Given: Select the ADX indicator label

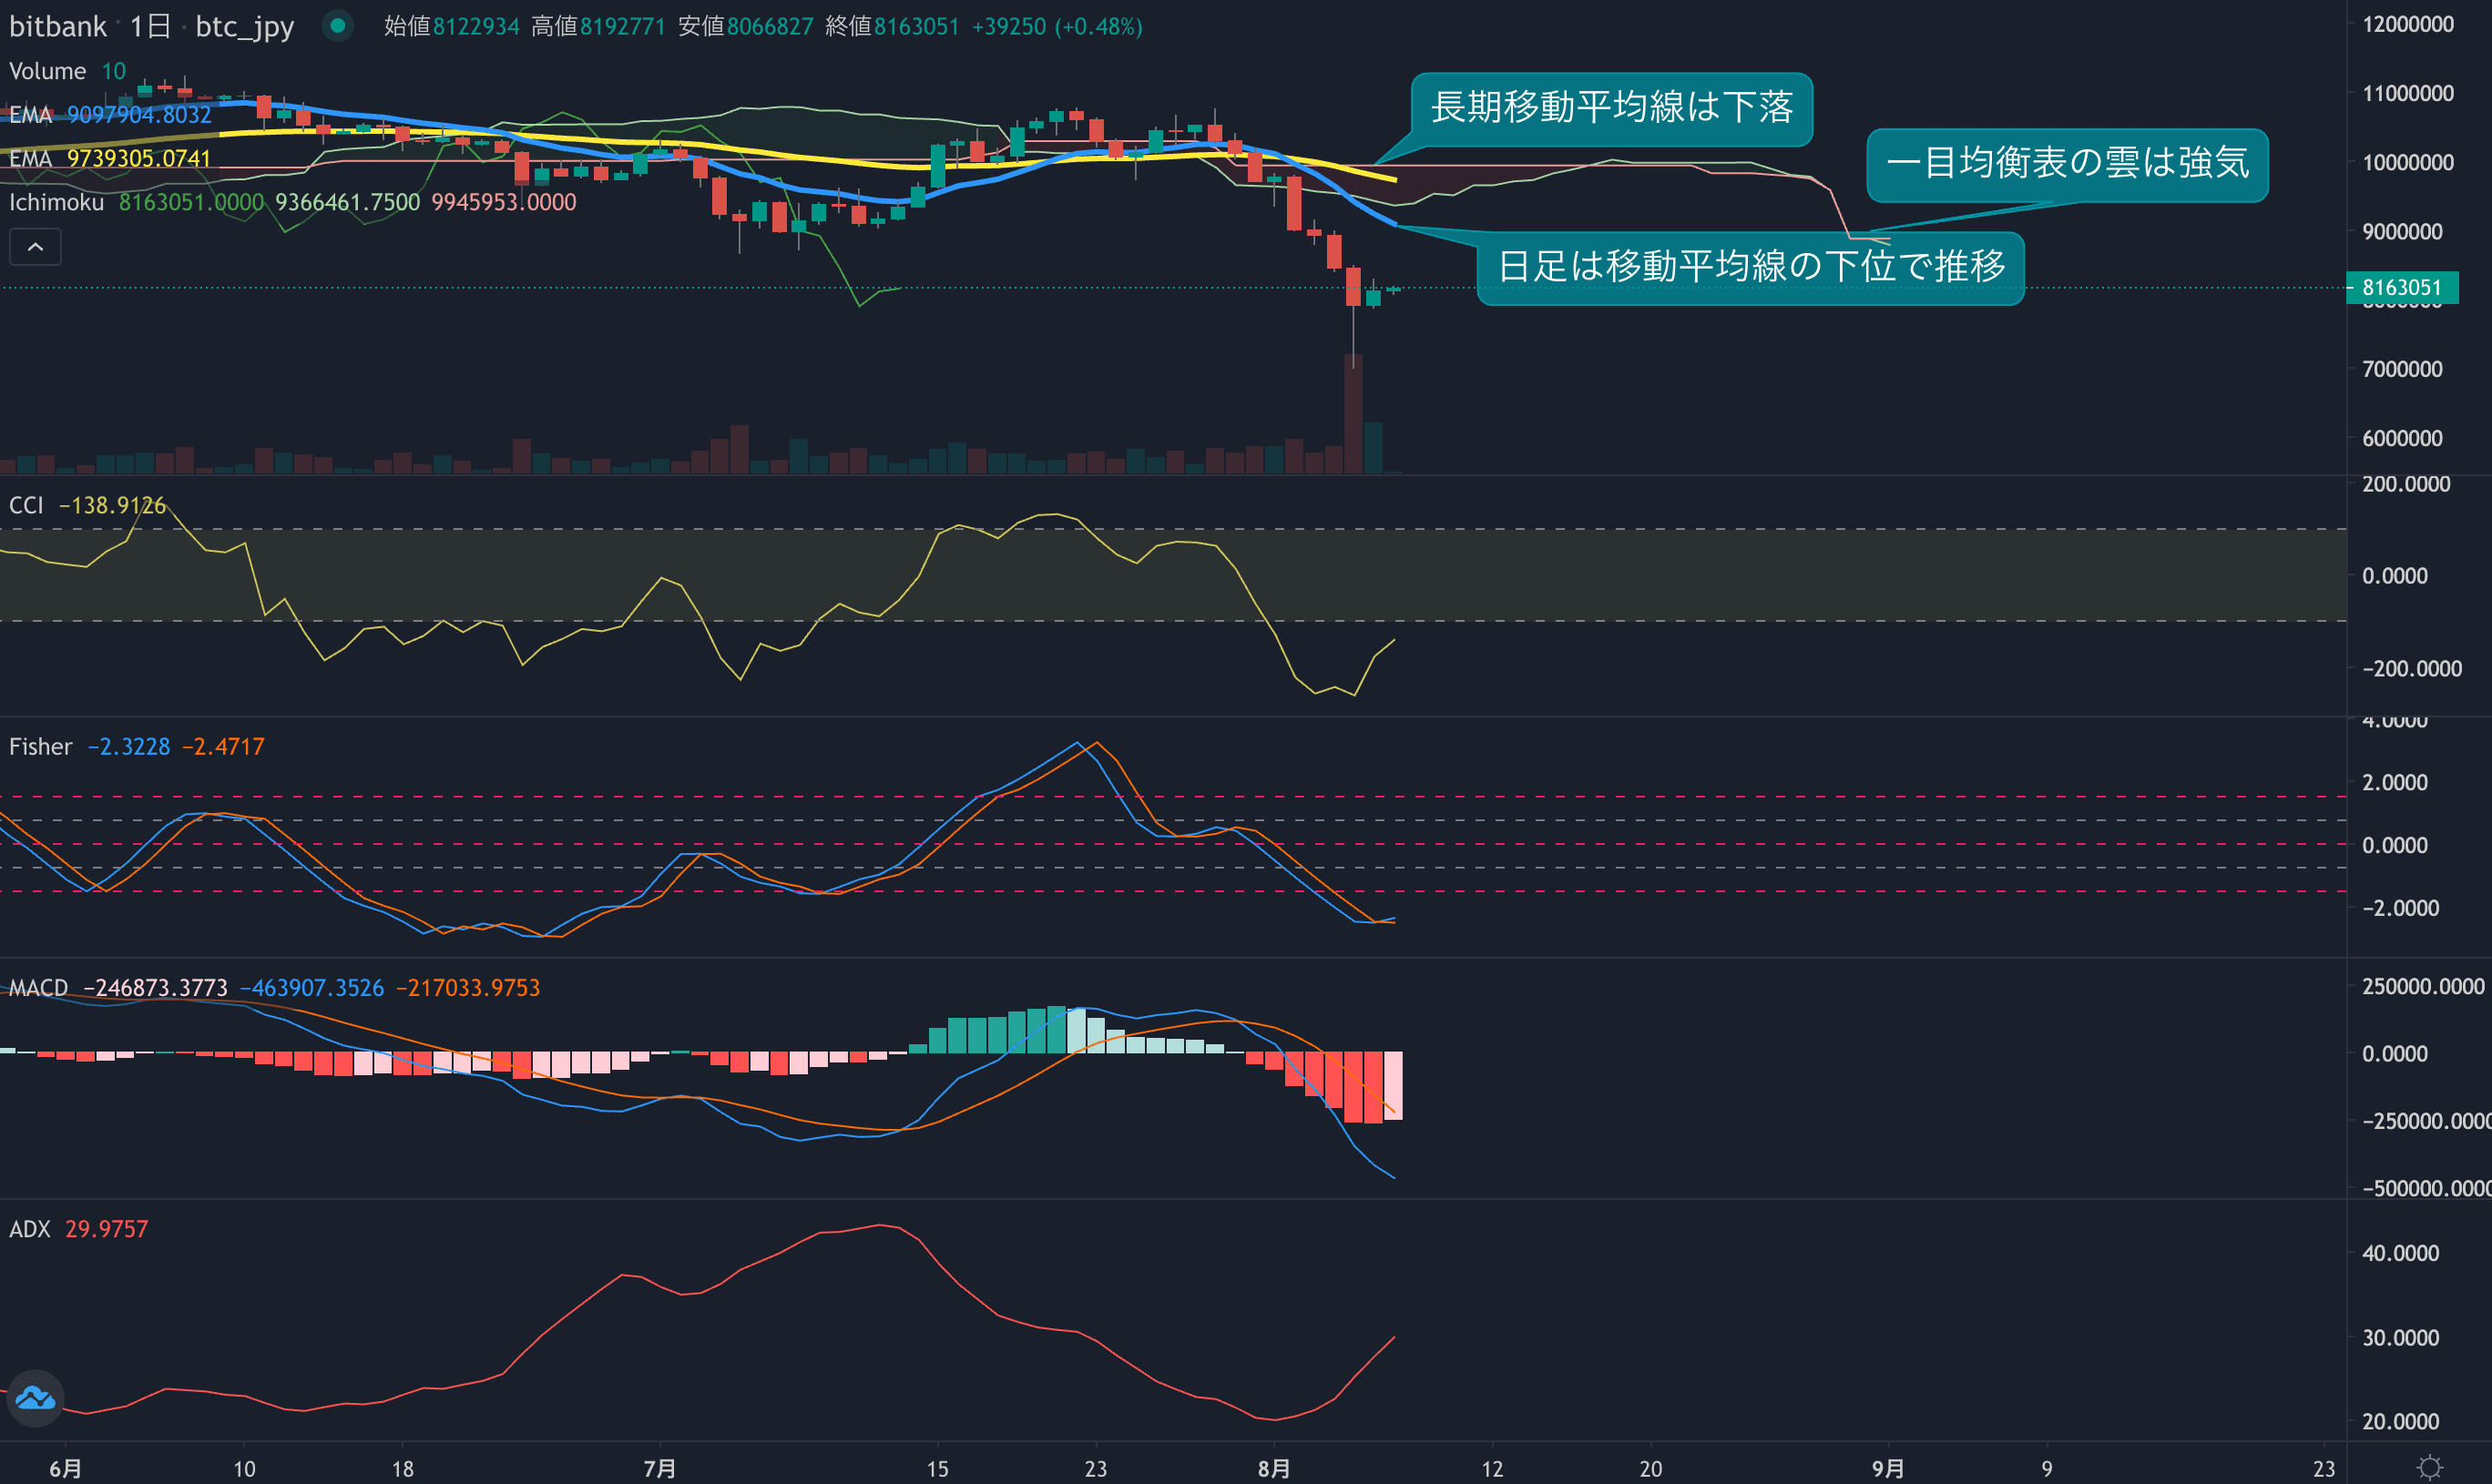Looking at the screenshot, I should tap(29, 1229).
